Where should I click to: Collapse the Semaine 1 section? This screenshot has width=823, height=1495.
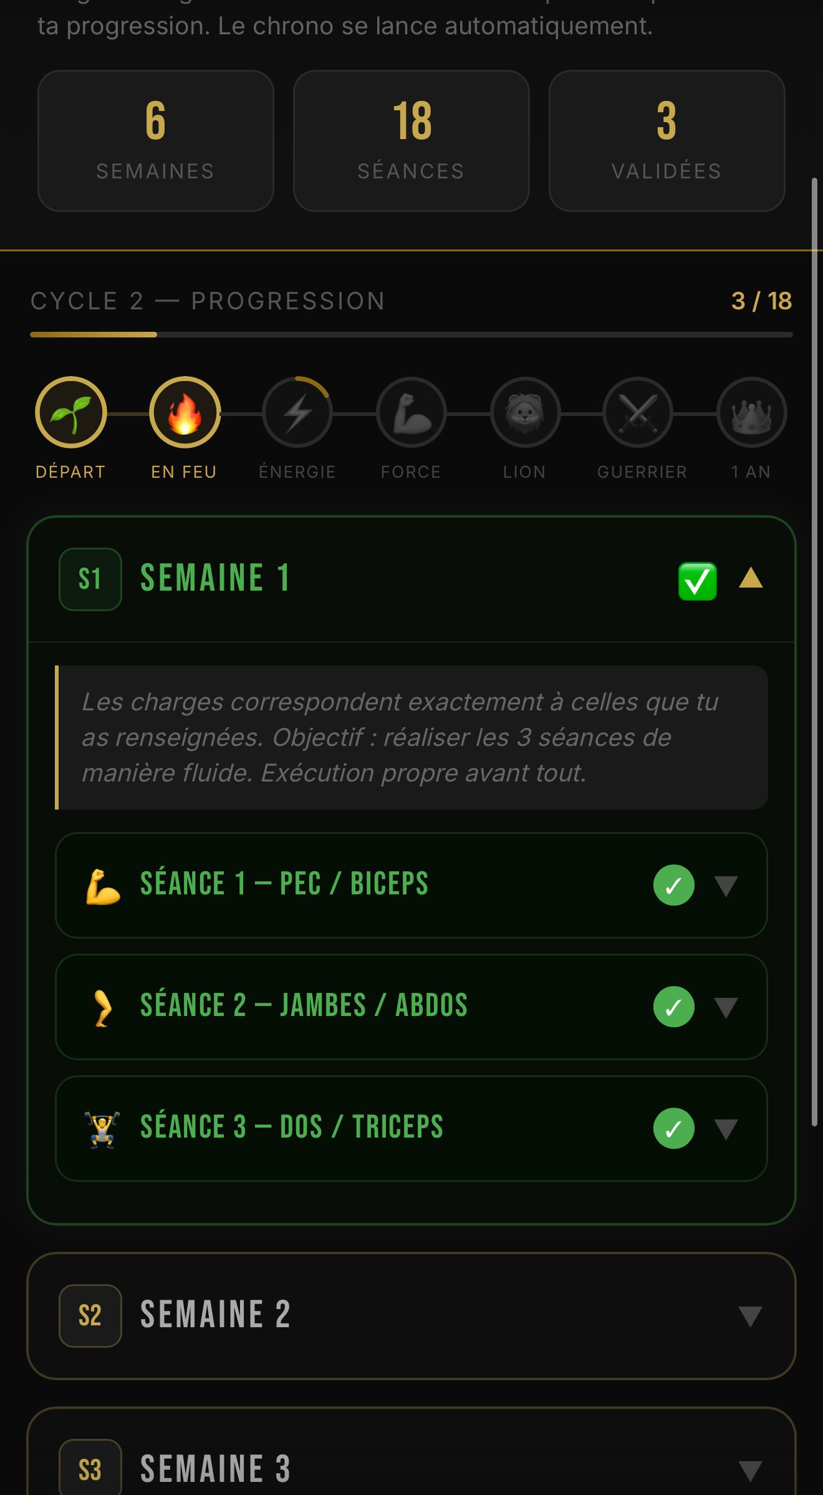tap(751, 579)
